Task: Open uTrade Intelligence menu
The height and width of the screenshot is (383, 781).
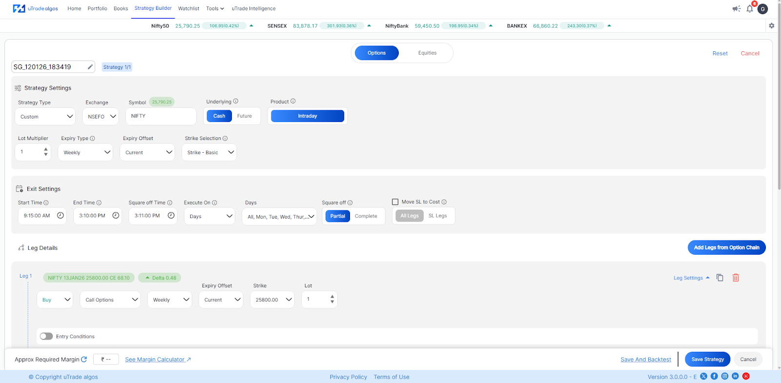Action: pos(253,8)
